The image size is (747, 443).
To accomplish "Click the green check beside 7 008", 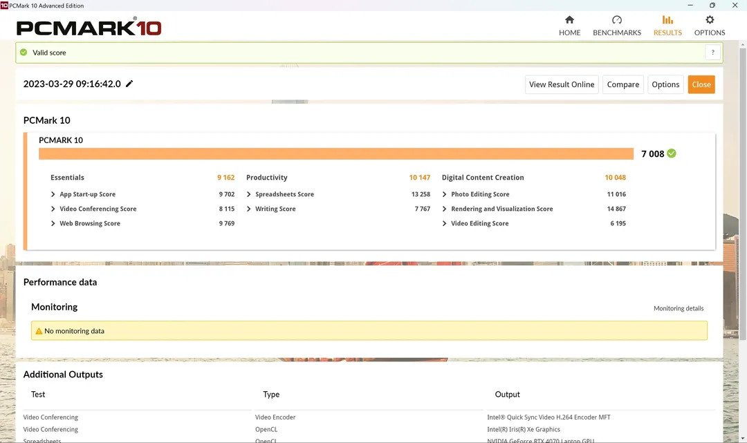I will (x=672, y=153).
